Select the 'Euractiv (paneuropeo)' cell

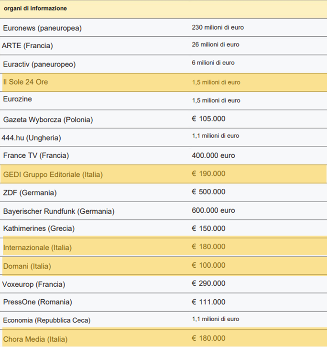(39, 65)
